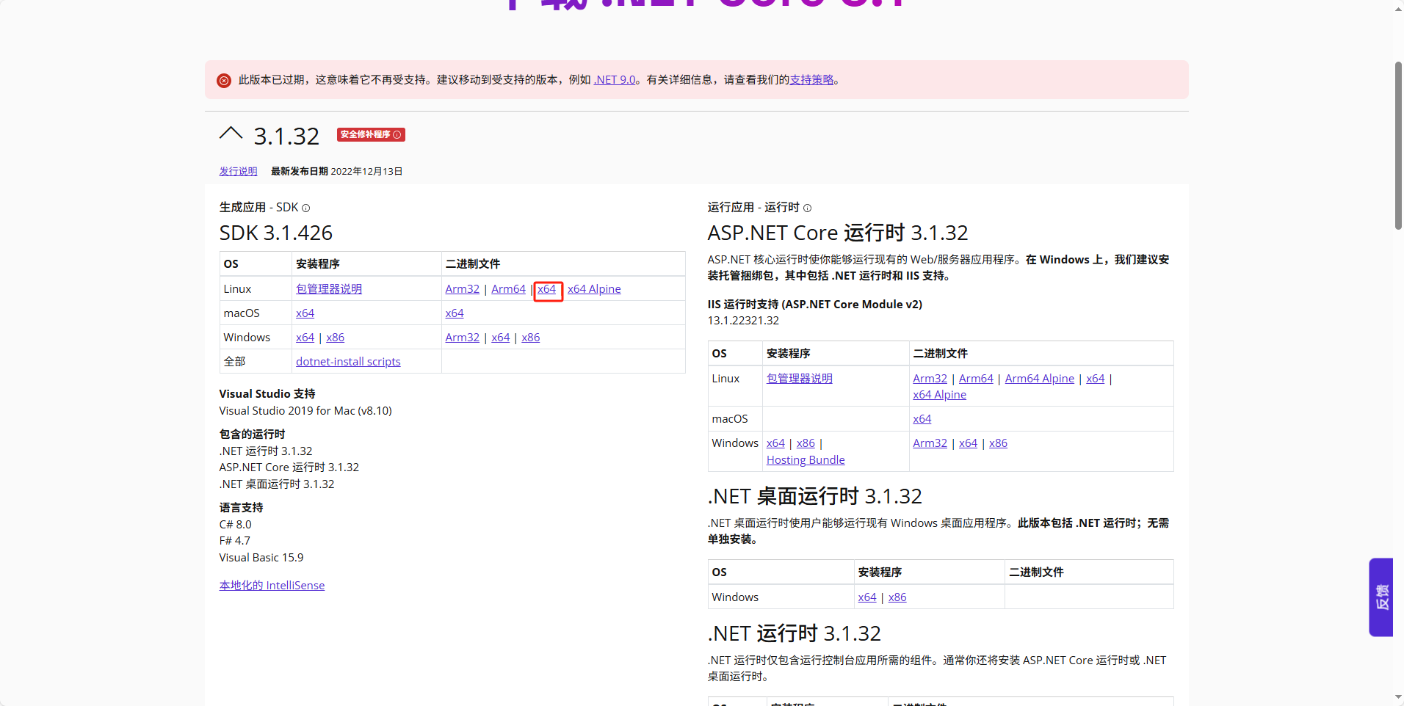Download ASP.NET Core Windows Arm32 binary
Viewport: 1404px width, 706px height.
click(x=930, y=443)
